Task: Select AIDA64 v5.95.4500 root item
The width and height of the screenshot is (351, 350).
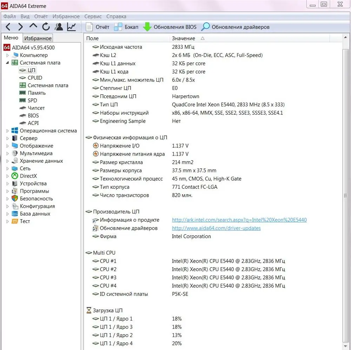Action: (x=29, y=47)
